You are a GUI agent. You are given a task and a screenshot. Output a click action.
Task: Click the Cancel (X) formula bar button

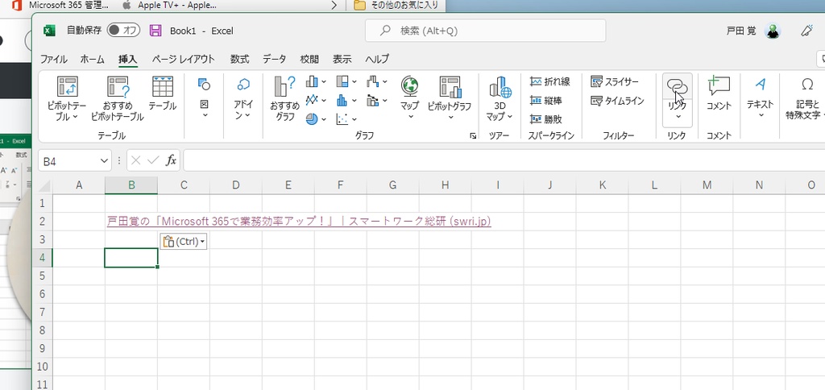[135, 160]
